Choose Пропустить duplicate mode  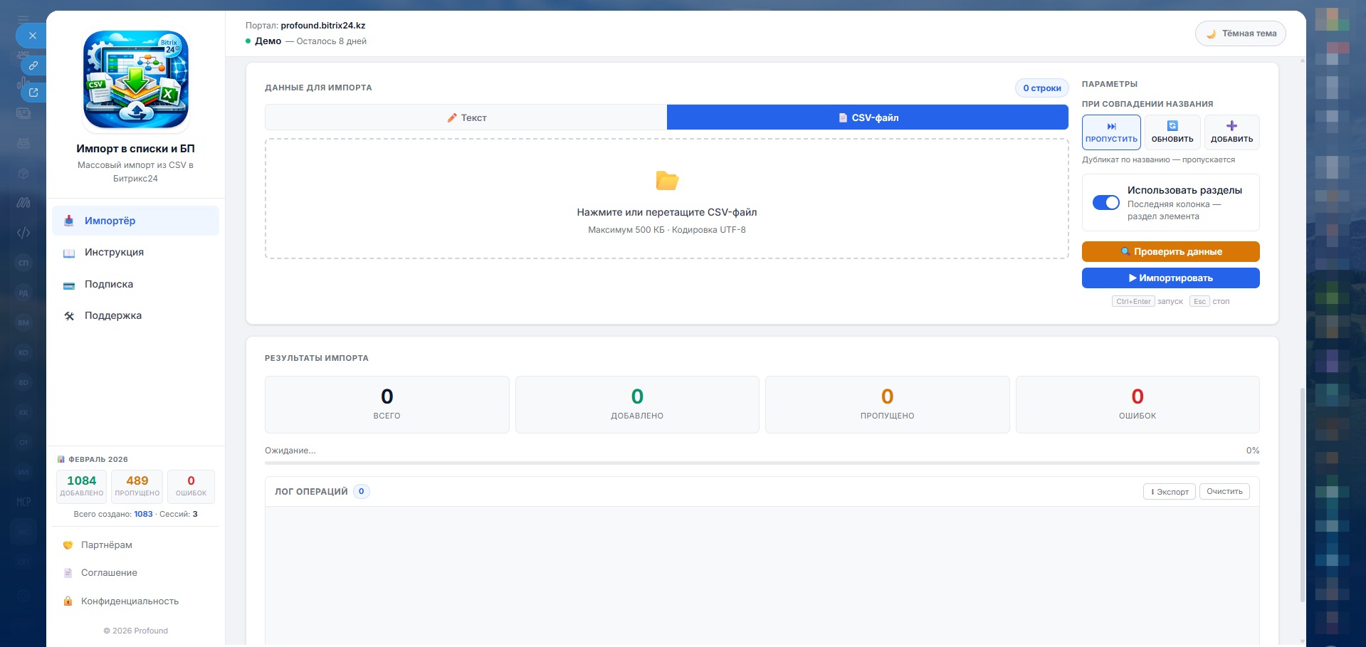pos(1110,132)
